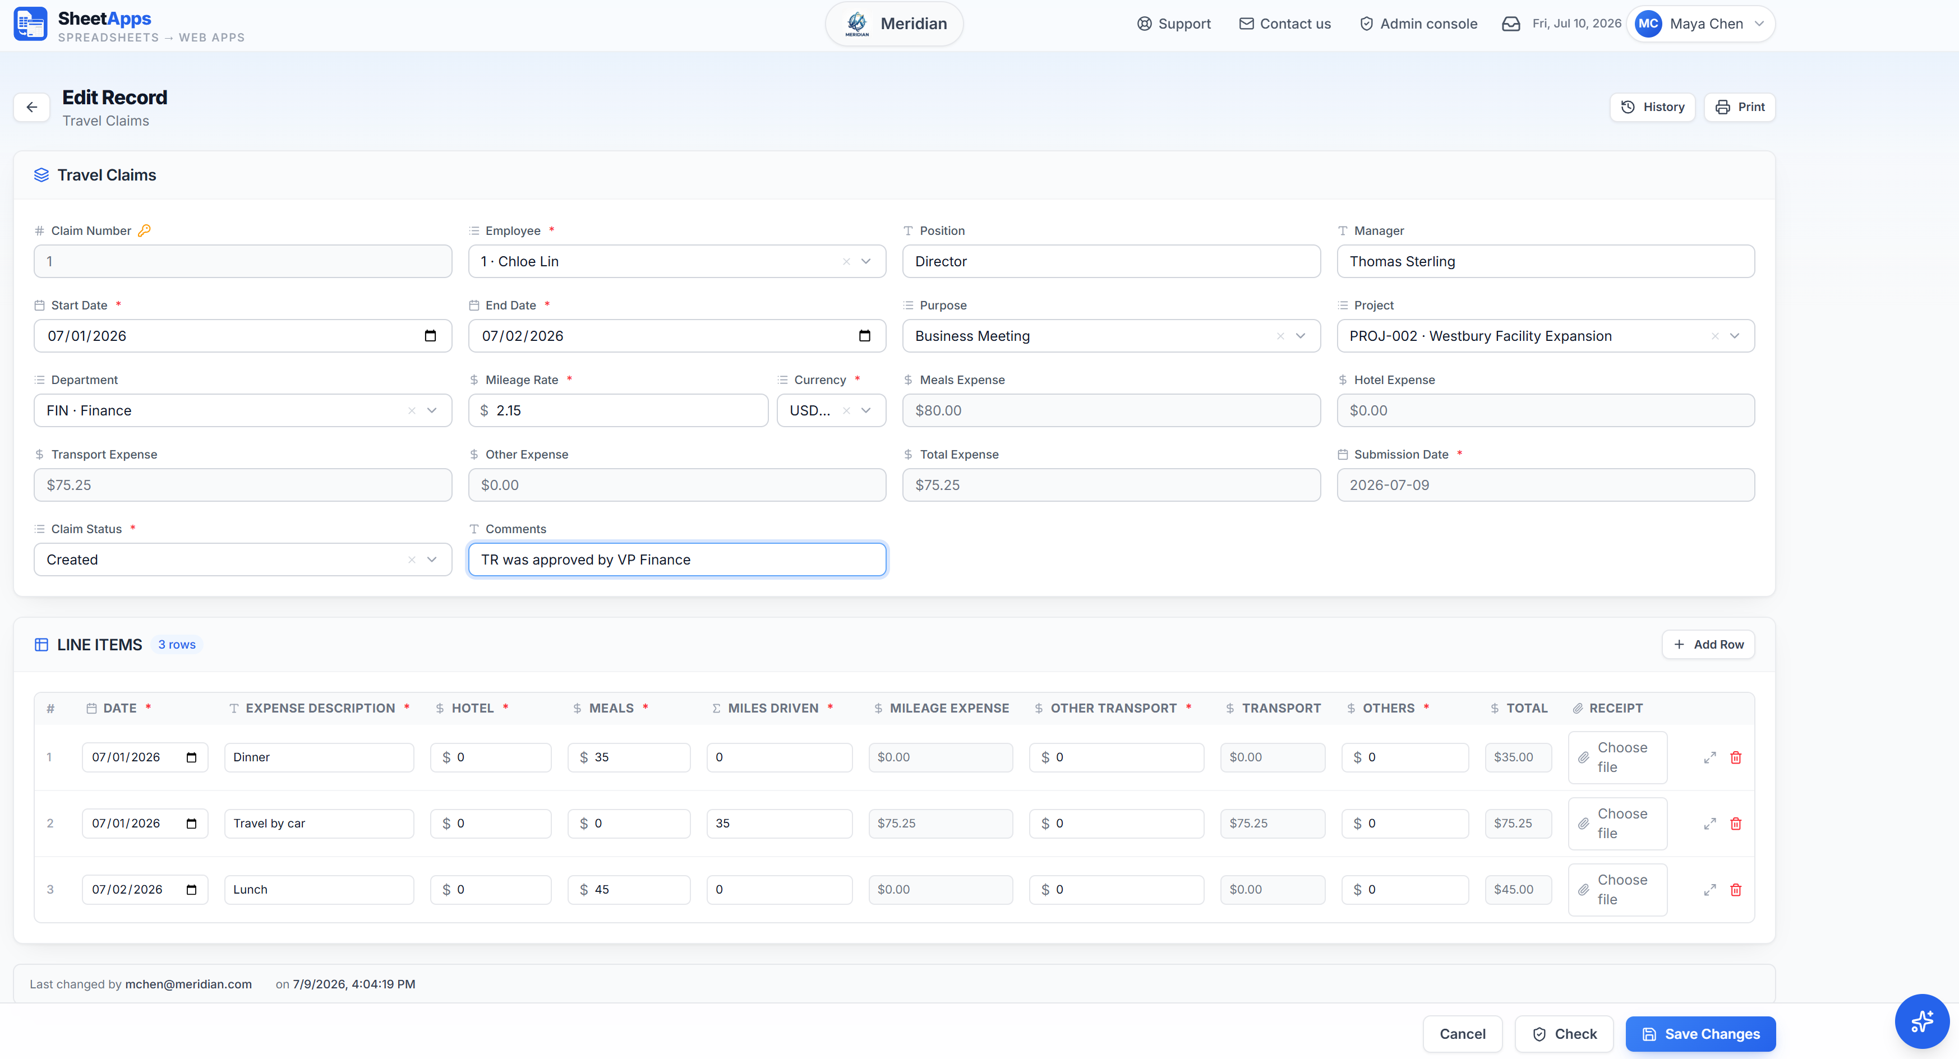Click the Meals amount in Dinner row

629,757
